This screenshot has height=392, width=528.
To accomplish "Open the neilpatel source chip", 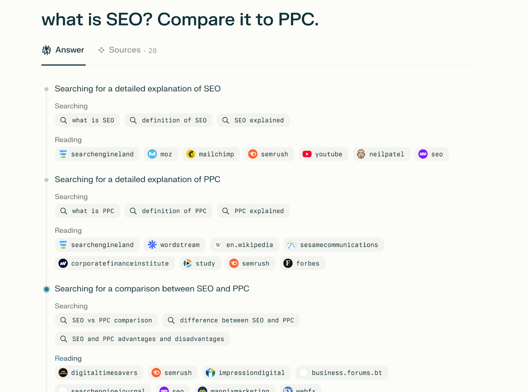I will pyautogui.click(x=381, y=154).
